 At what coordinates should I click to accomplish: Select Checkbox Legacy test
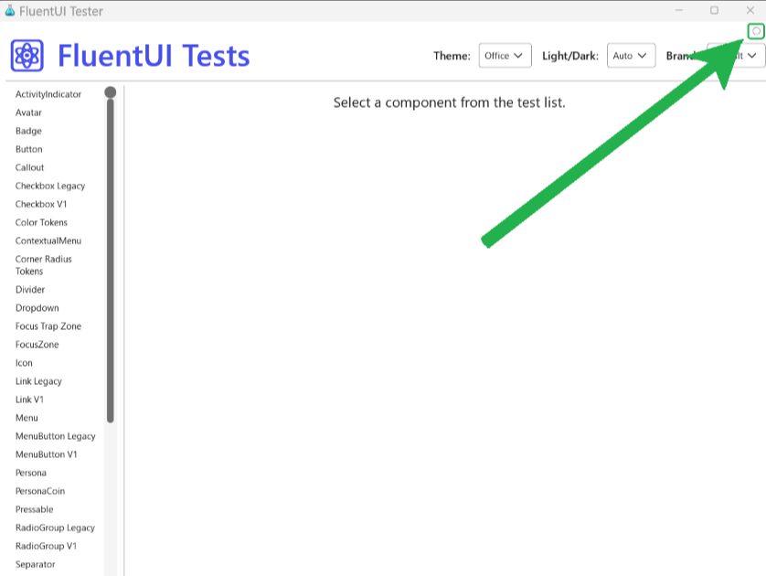click(50, 186)
